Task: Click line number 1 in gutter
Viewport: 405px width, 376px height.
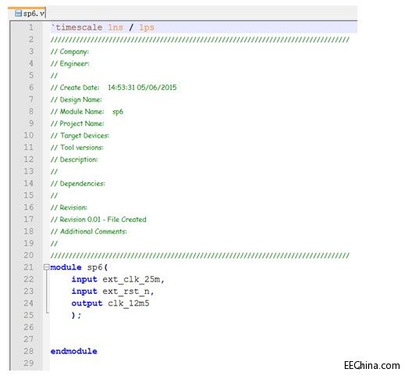Action: pos(31,27)
